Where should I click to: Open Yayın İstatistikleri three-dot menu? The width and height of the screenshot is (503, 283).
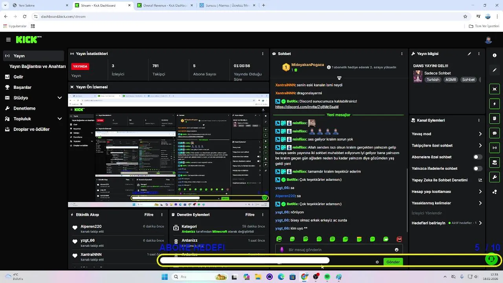(x=263, y=54)
